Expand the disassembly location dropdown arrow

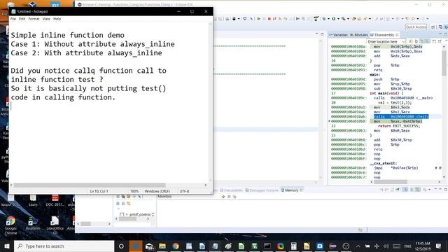coord(403,42)
